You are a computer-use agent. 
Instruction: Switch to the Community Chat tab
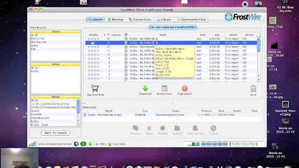pyautogui.click(x=191, y=20)
